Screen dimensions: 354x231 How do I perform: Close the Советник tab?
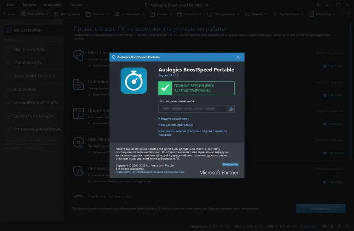click(x=201, y=14)
